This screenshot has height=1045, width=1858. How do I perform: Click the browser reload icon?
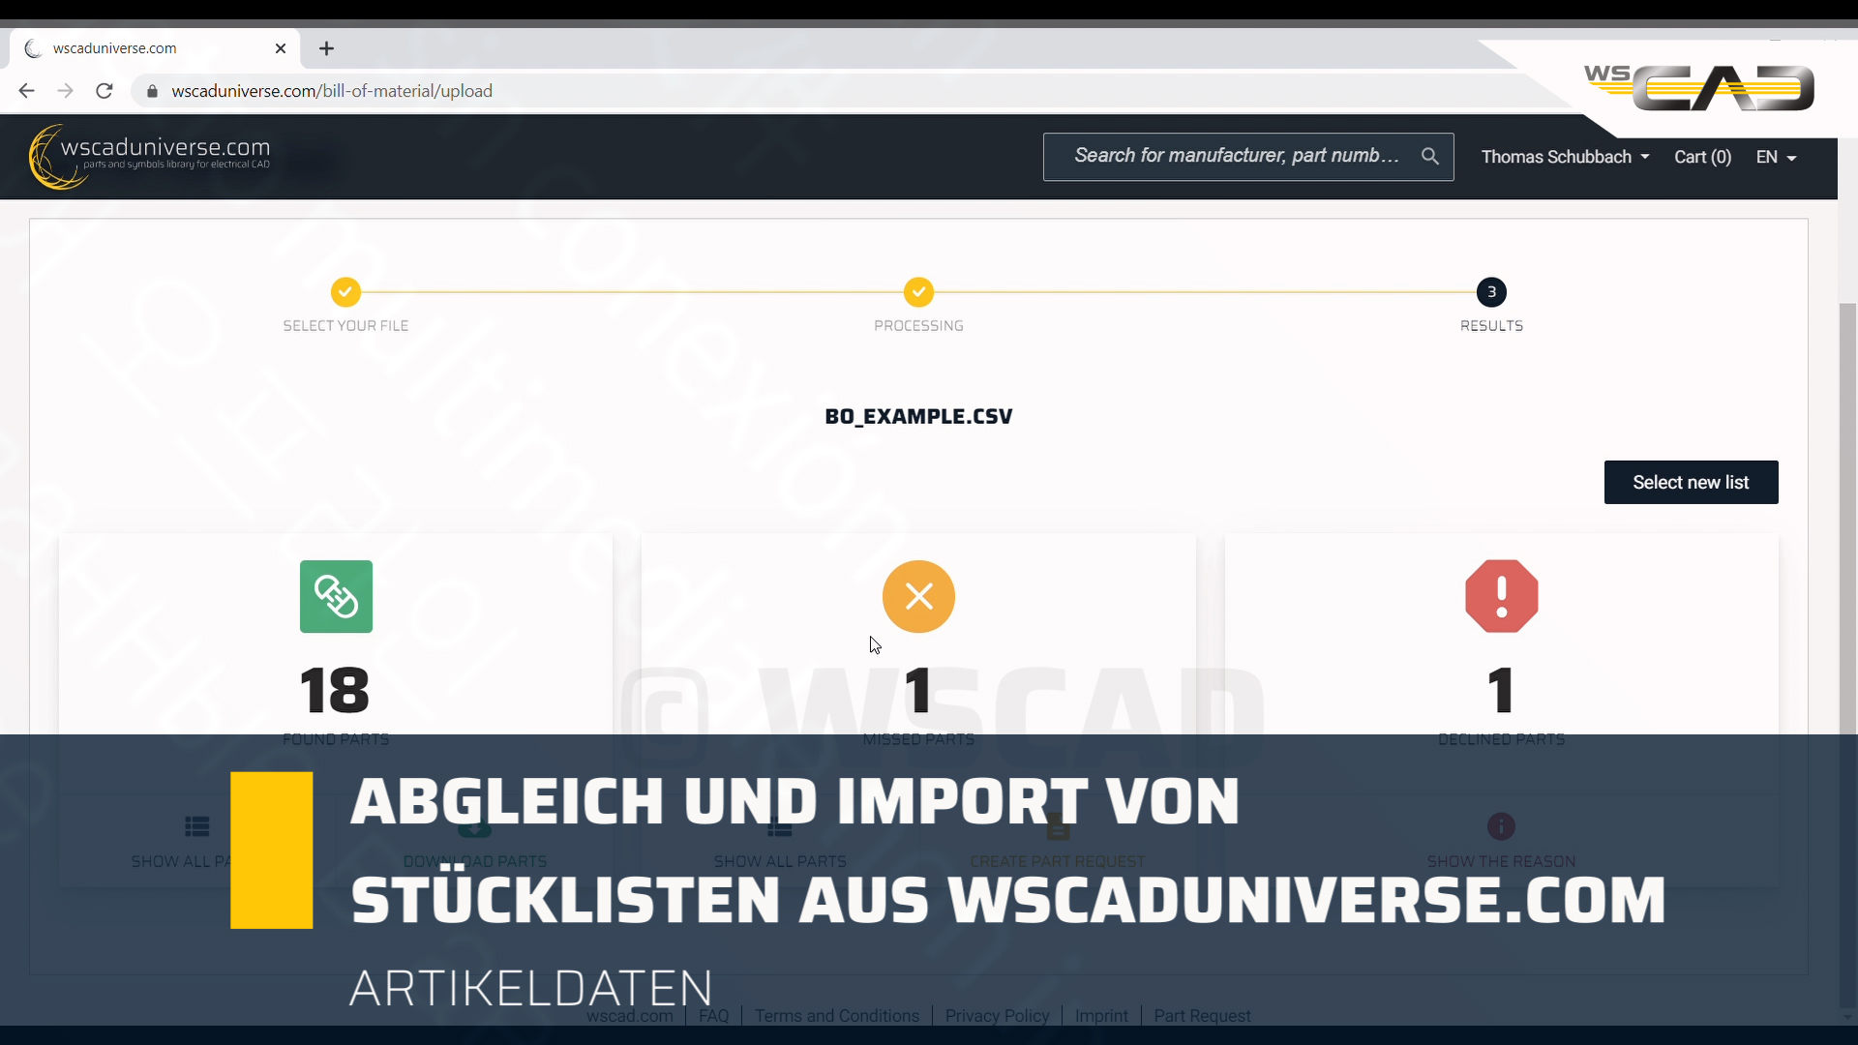(x=104, y=90)
